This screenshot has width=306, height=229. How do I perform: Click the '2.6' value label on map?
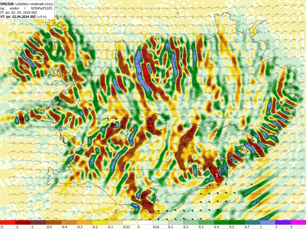tap(151, 124)
